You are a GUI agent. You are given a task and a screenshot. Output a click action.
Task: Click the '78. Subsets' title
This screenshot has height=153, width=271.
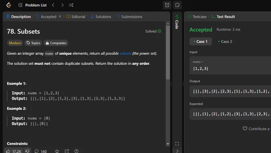click(x=24, y=32)
